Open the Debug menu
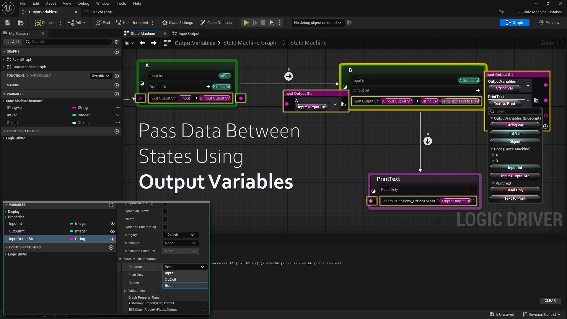Viewport: 567px width, 319px height. click(84, 4)
